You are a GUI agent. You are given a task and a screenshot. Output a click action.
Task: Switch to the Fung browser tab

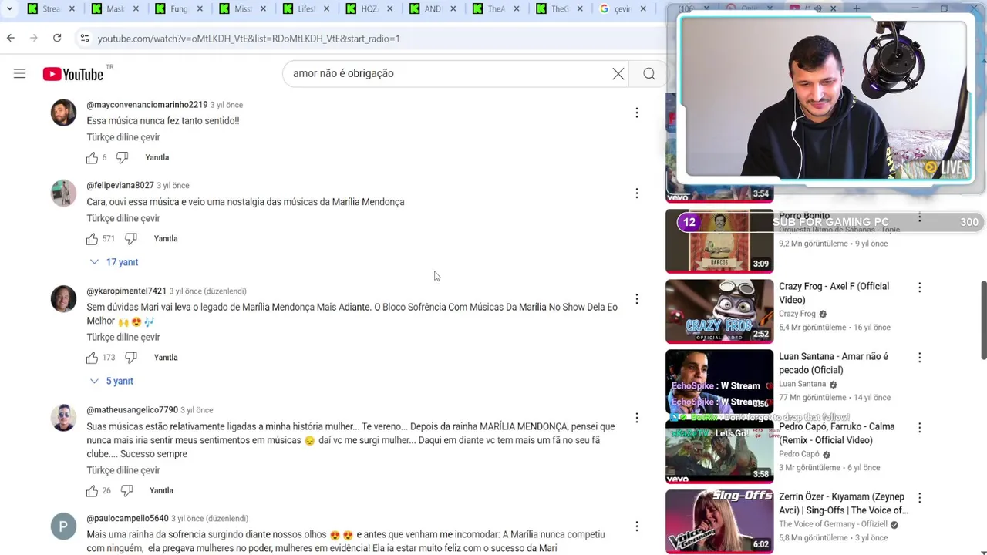click(178, 9)
